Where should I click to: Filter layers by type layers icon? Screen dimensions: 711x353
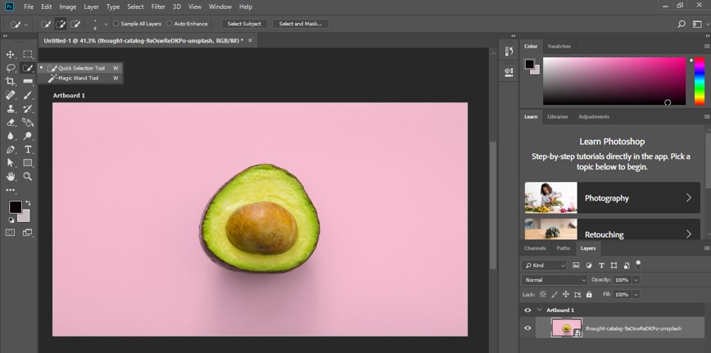pos(601,265)
